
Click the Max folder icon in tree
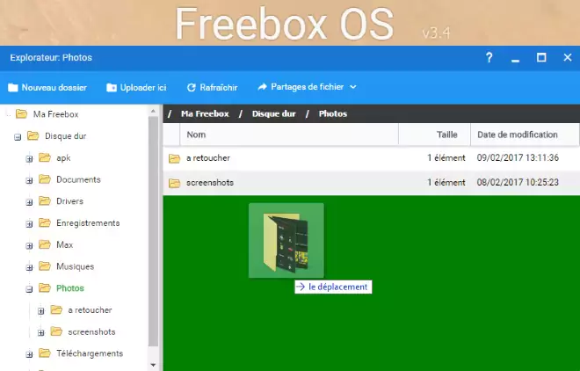point(45,244)
